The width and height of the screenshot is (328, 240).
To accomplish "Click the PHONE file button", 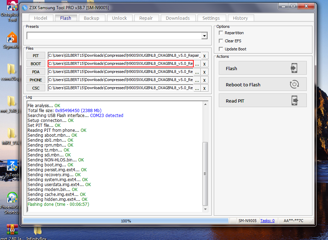I will (x=36, y=80).
